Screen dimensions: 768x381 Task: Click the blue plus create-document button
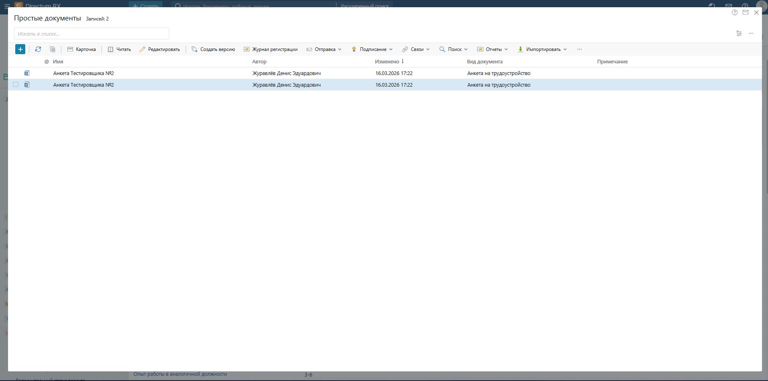[20, 49]
